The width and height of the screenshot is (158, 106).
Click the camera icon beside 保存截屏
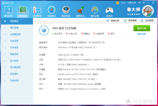125,21
